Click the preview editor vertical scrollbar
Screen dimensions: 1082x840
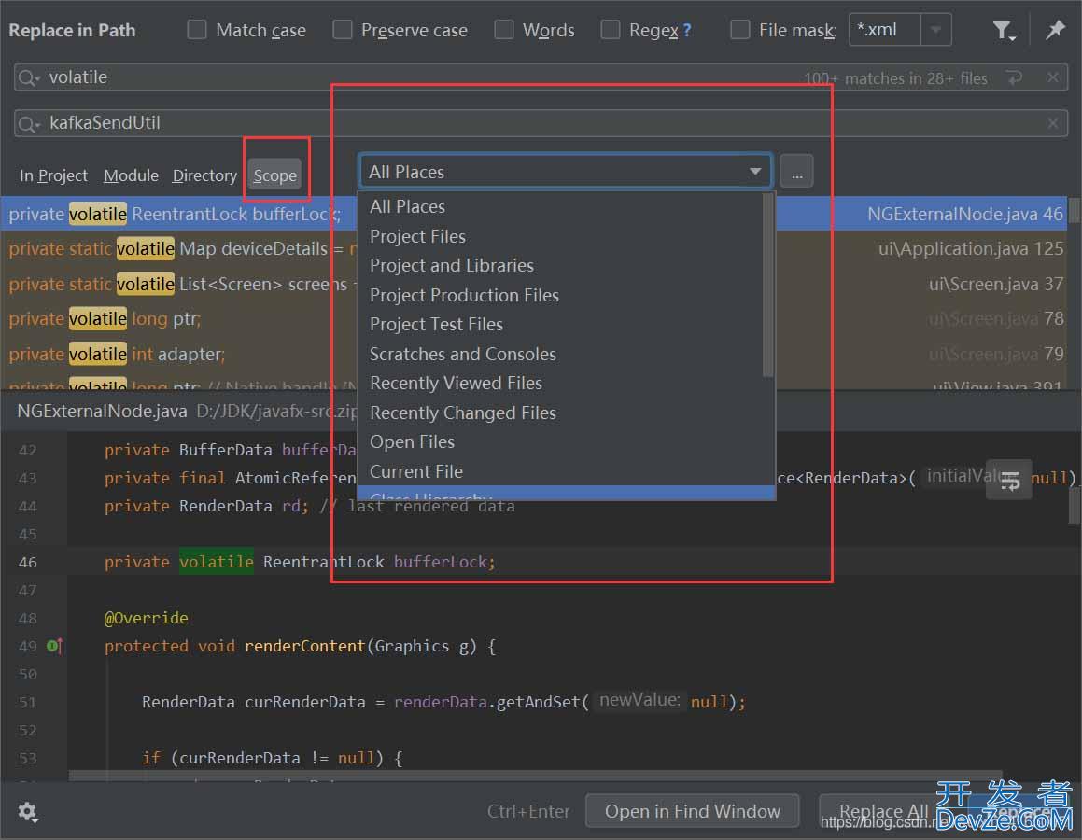[x=1075, y=505]
